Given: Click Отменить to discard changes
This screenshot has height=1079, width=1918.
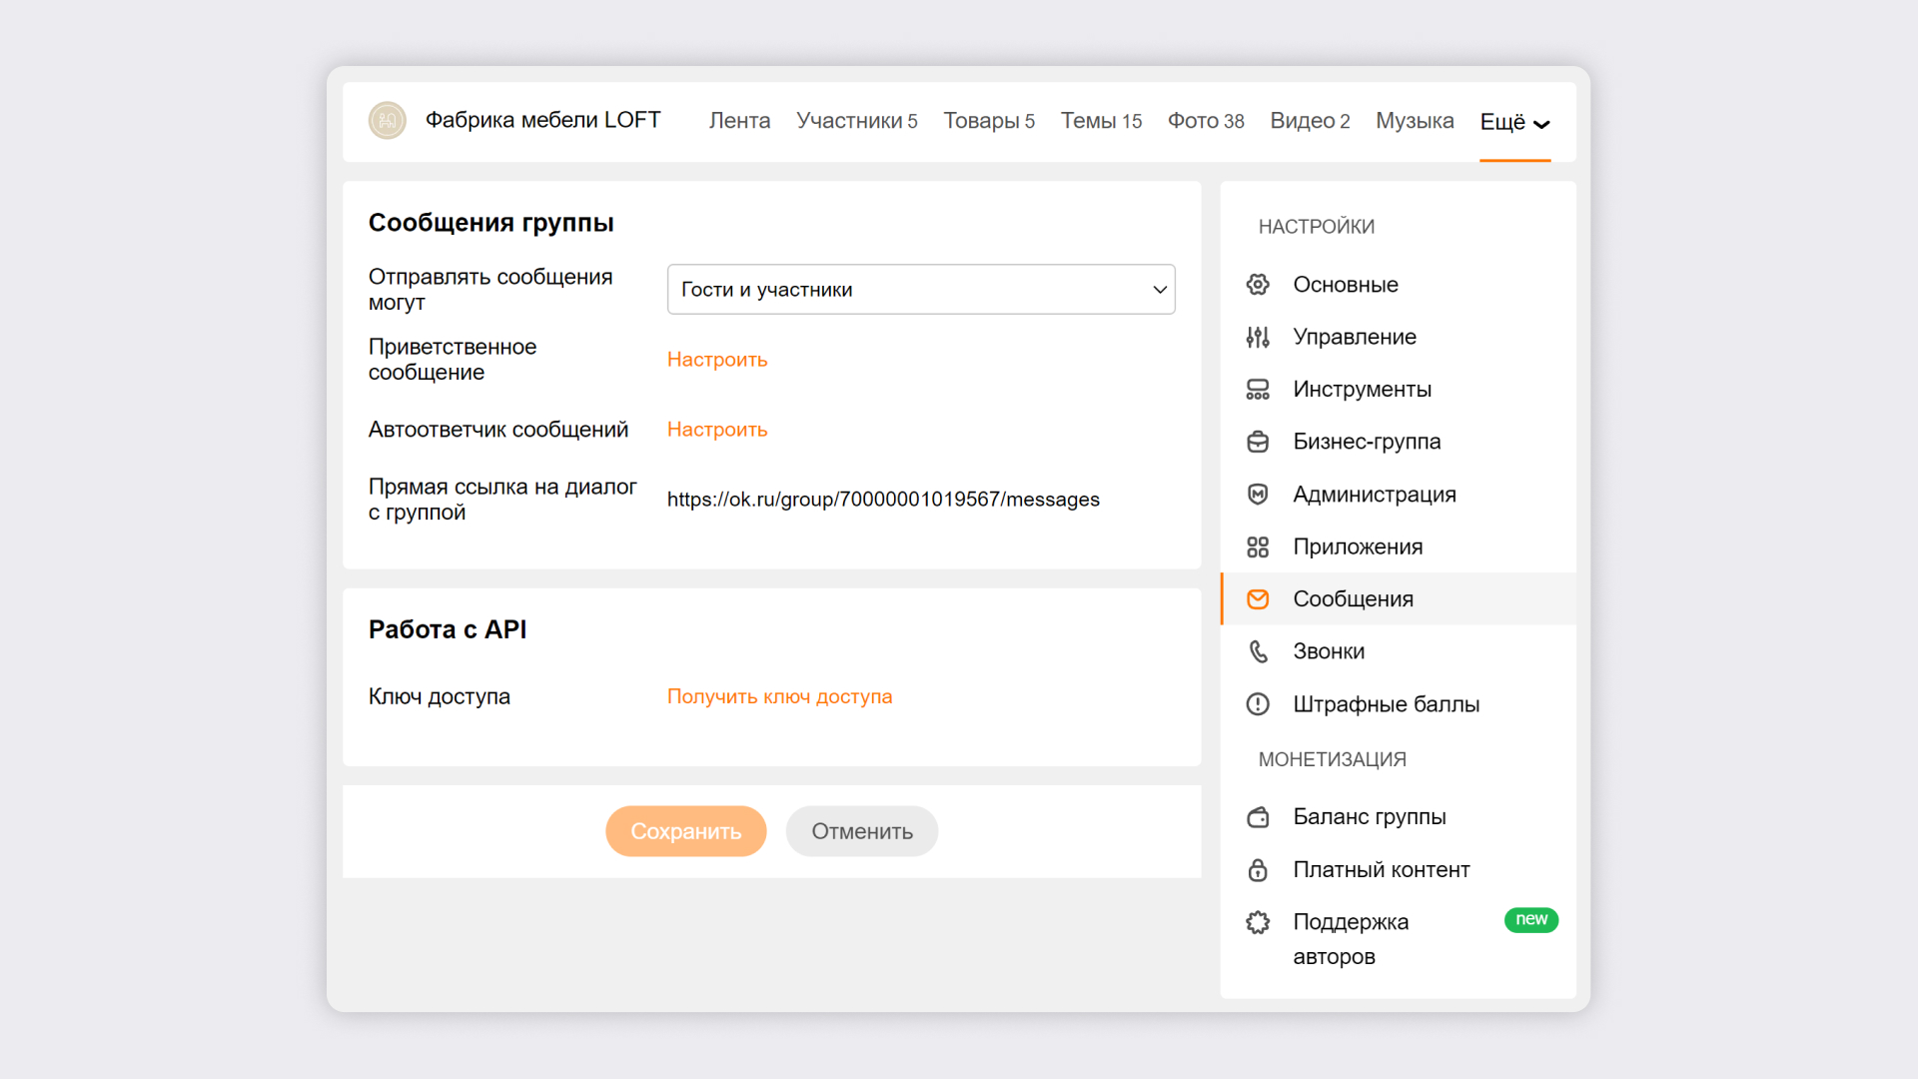Looking at the screenshot, I should click(860, 830).
